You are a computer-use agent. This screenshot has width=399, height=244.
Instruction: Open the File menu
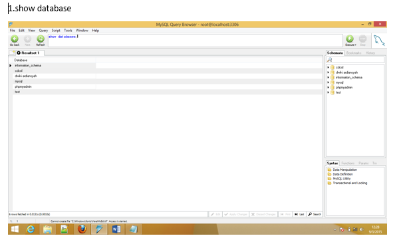pyautogui.click(x=12, y=31)
